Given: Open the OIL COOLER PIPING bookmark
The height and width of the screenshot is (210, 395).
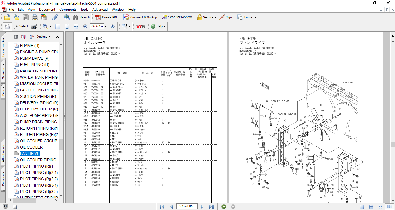Looking at the screenshot, I should click(x=38, y=160).
